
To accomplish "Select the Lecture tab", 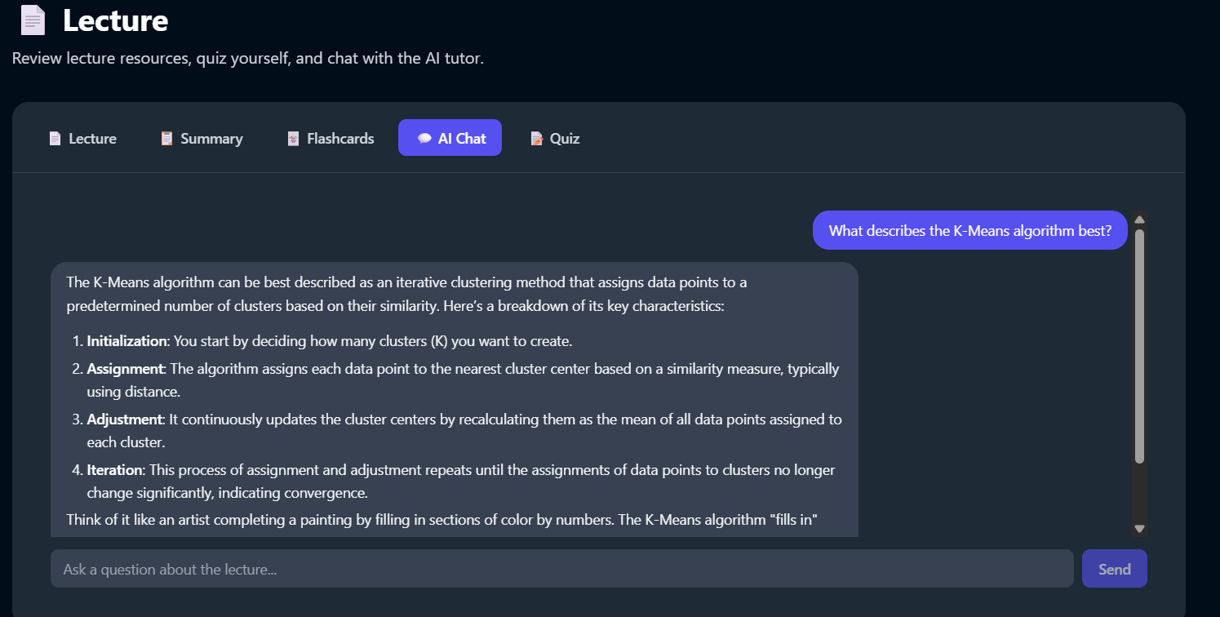I will click(82, 138).
